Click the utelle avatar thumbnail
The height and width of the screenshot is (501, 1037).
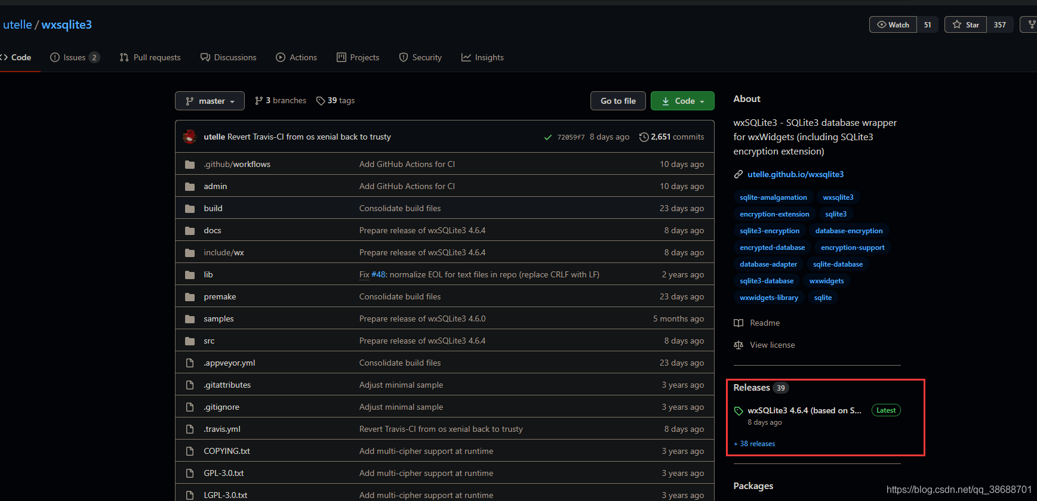(190, 137)
